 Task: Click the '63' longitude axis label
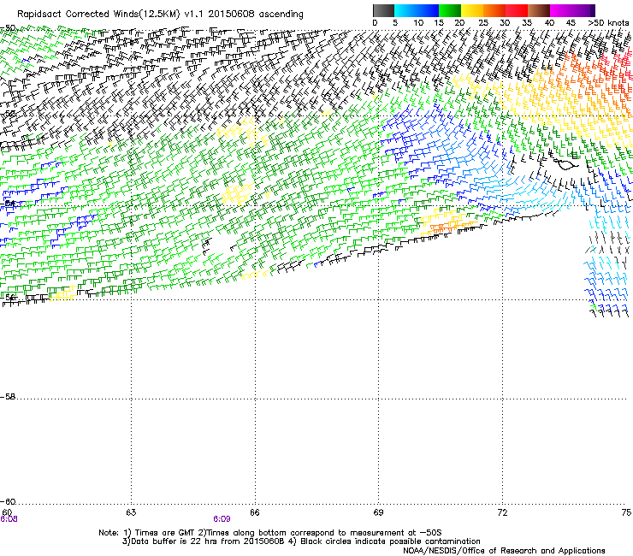click(x=131, y=512)
